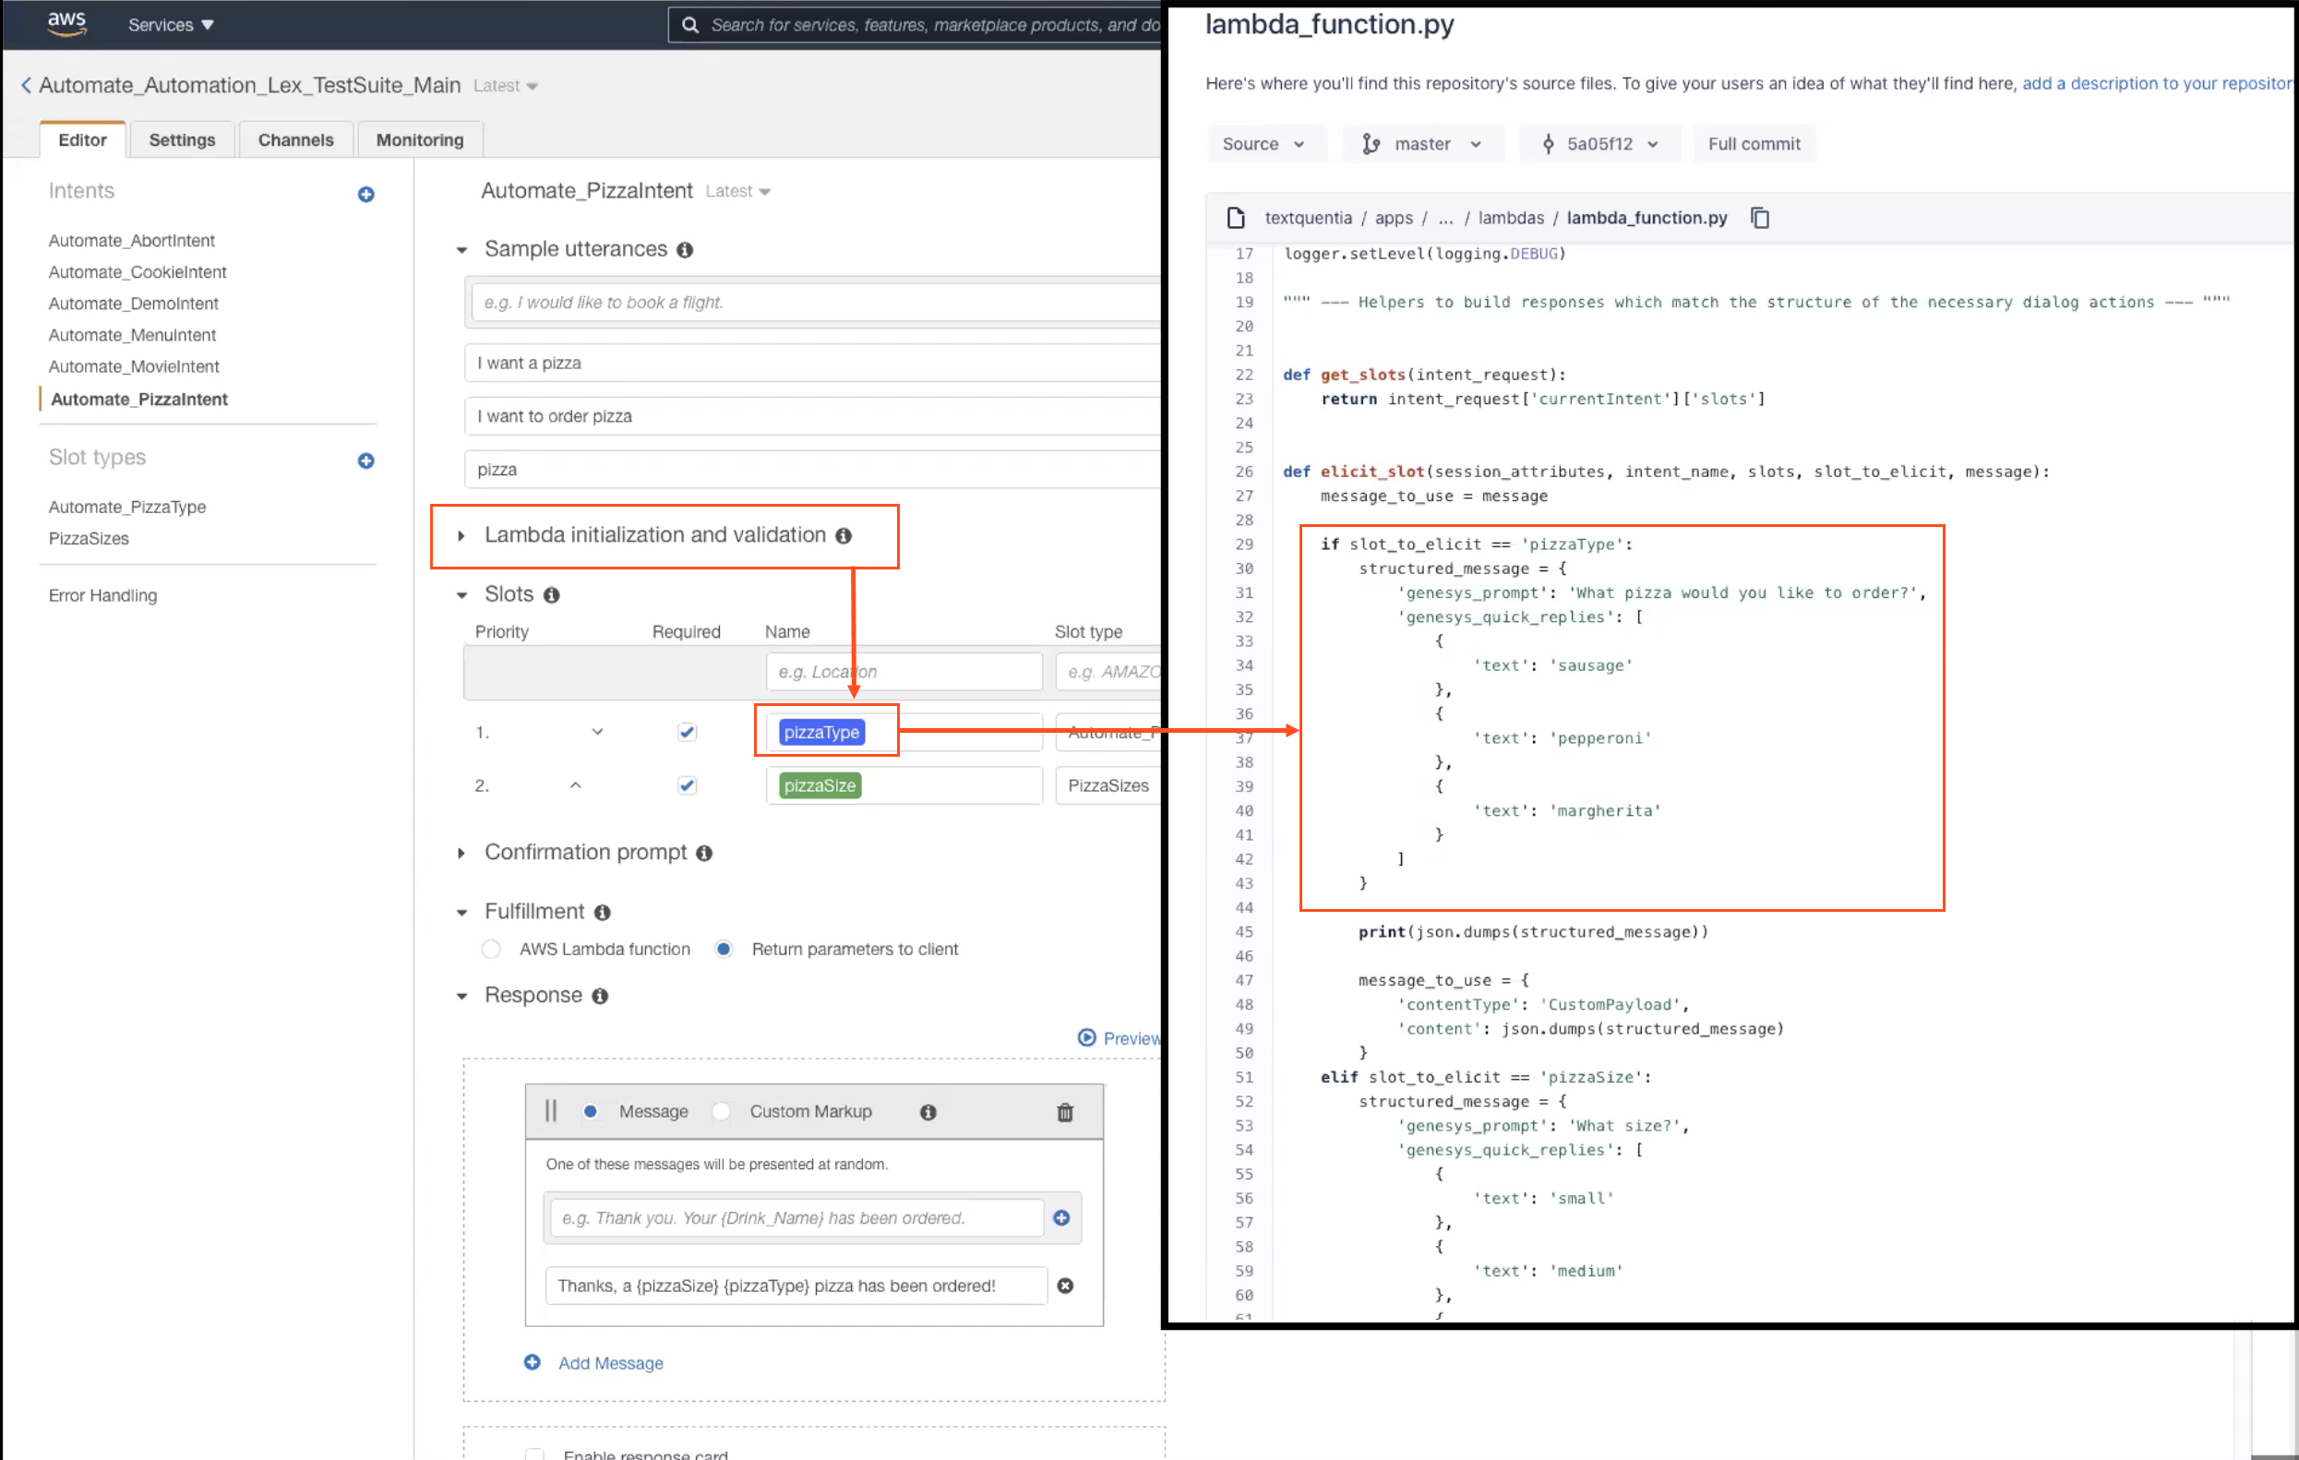Select the AWS Lambda function radio button
Screen dimensions: 2299x1460
pos(491,948)
